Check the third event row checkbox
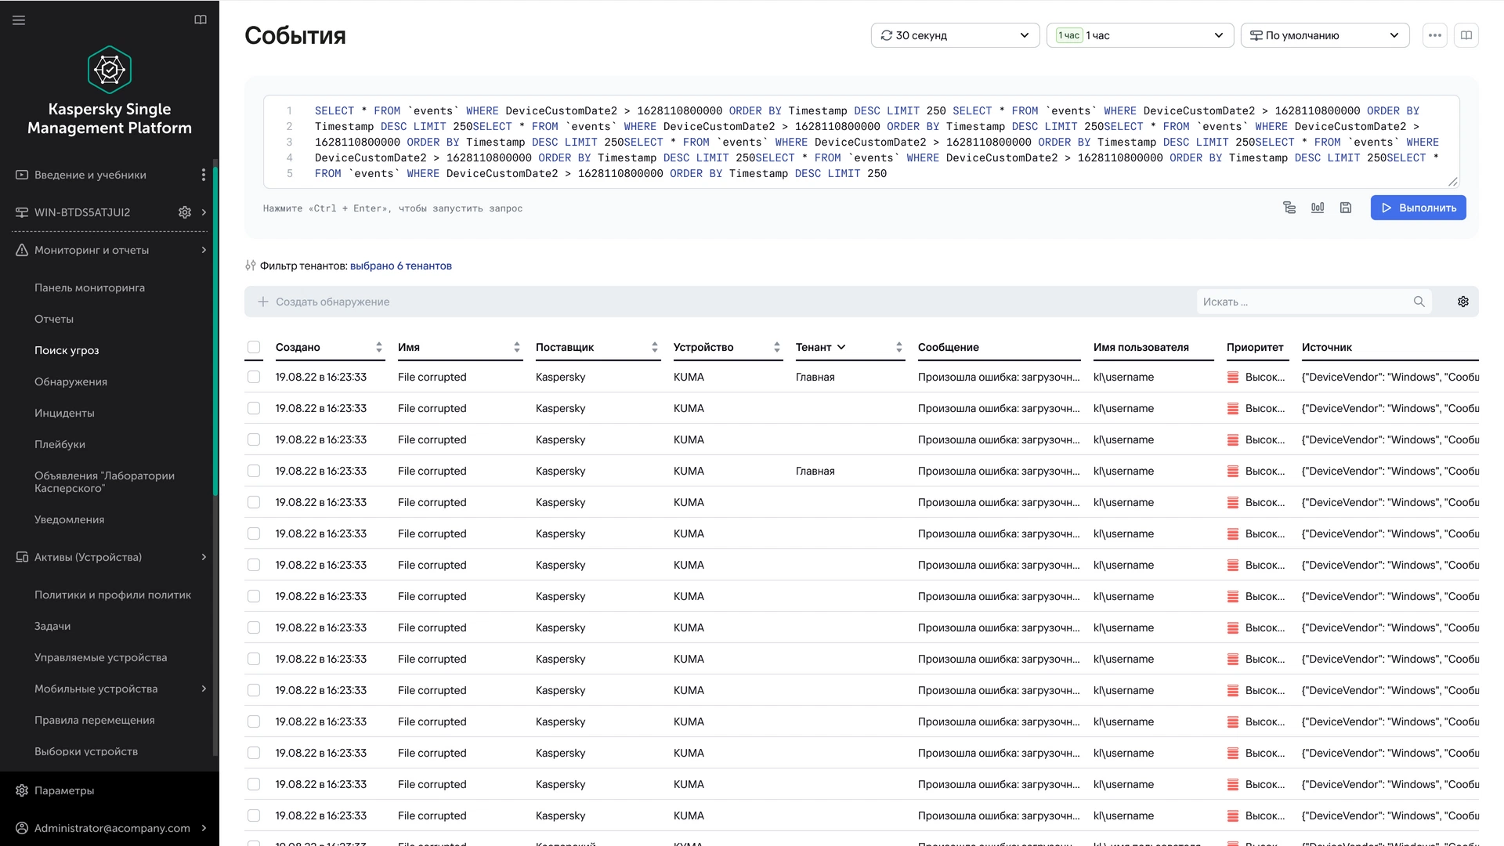1504x846 pixels. (x=254, y=439)
